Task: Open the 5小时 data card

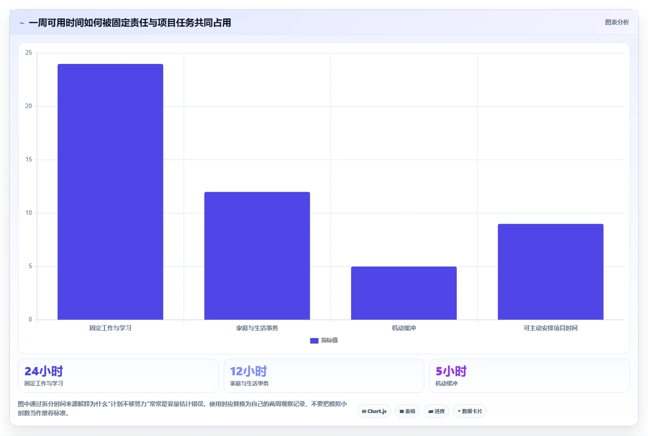Action: pyautogui.click(x=529, y=376)
